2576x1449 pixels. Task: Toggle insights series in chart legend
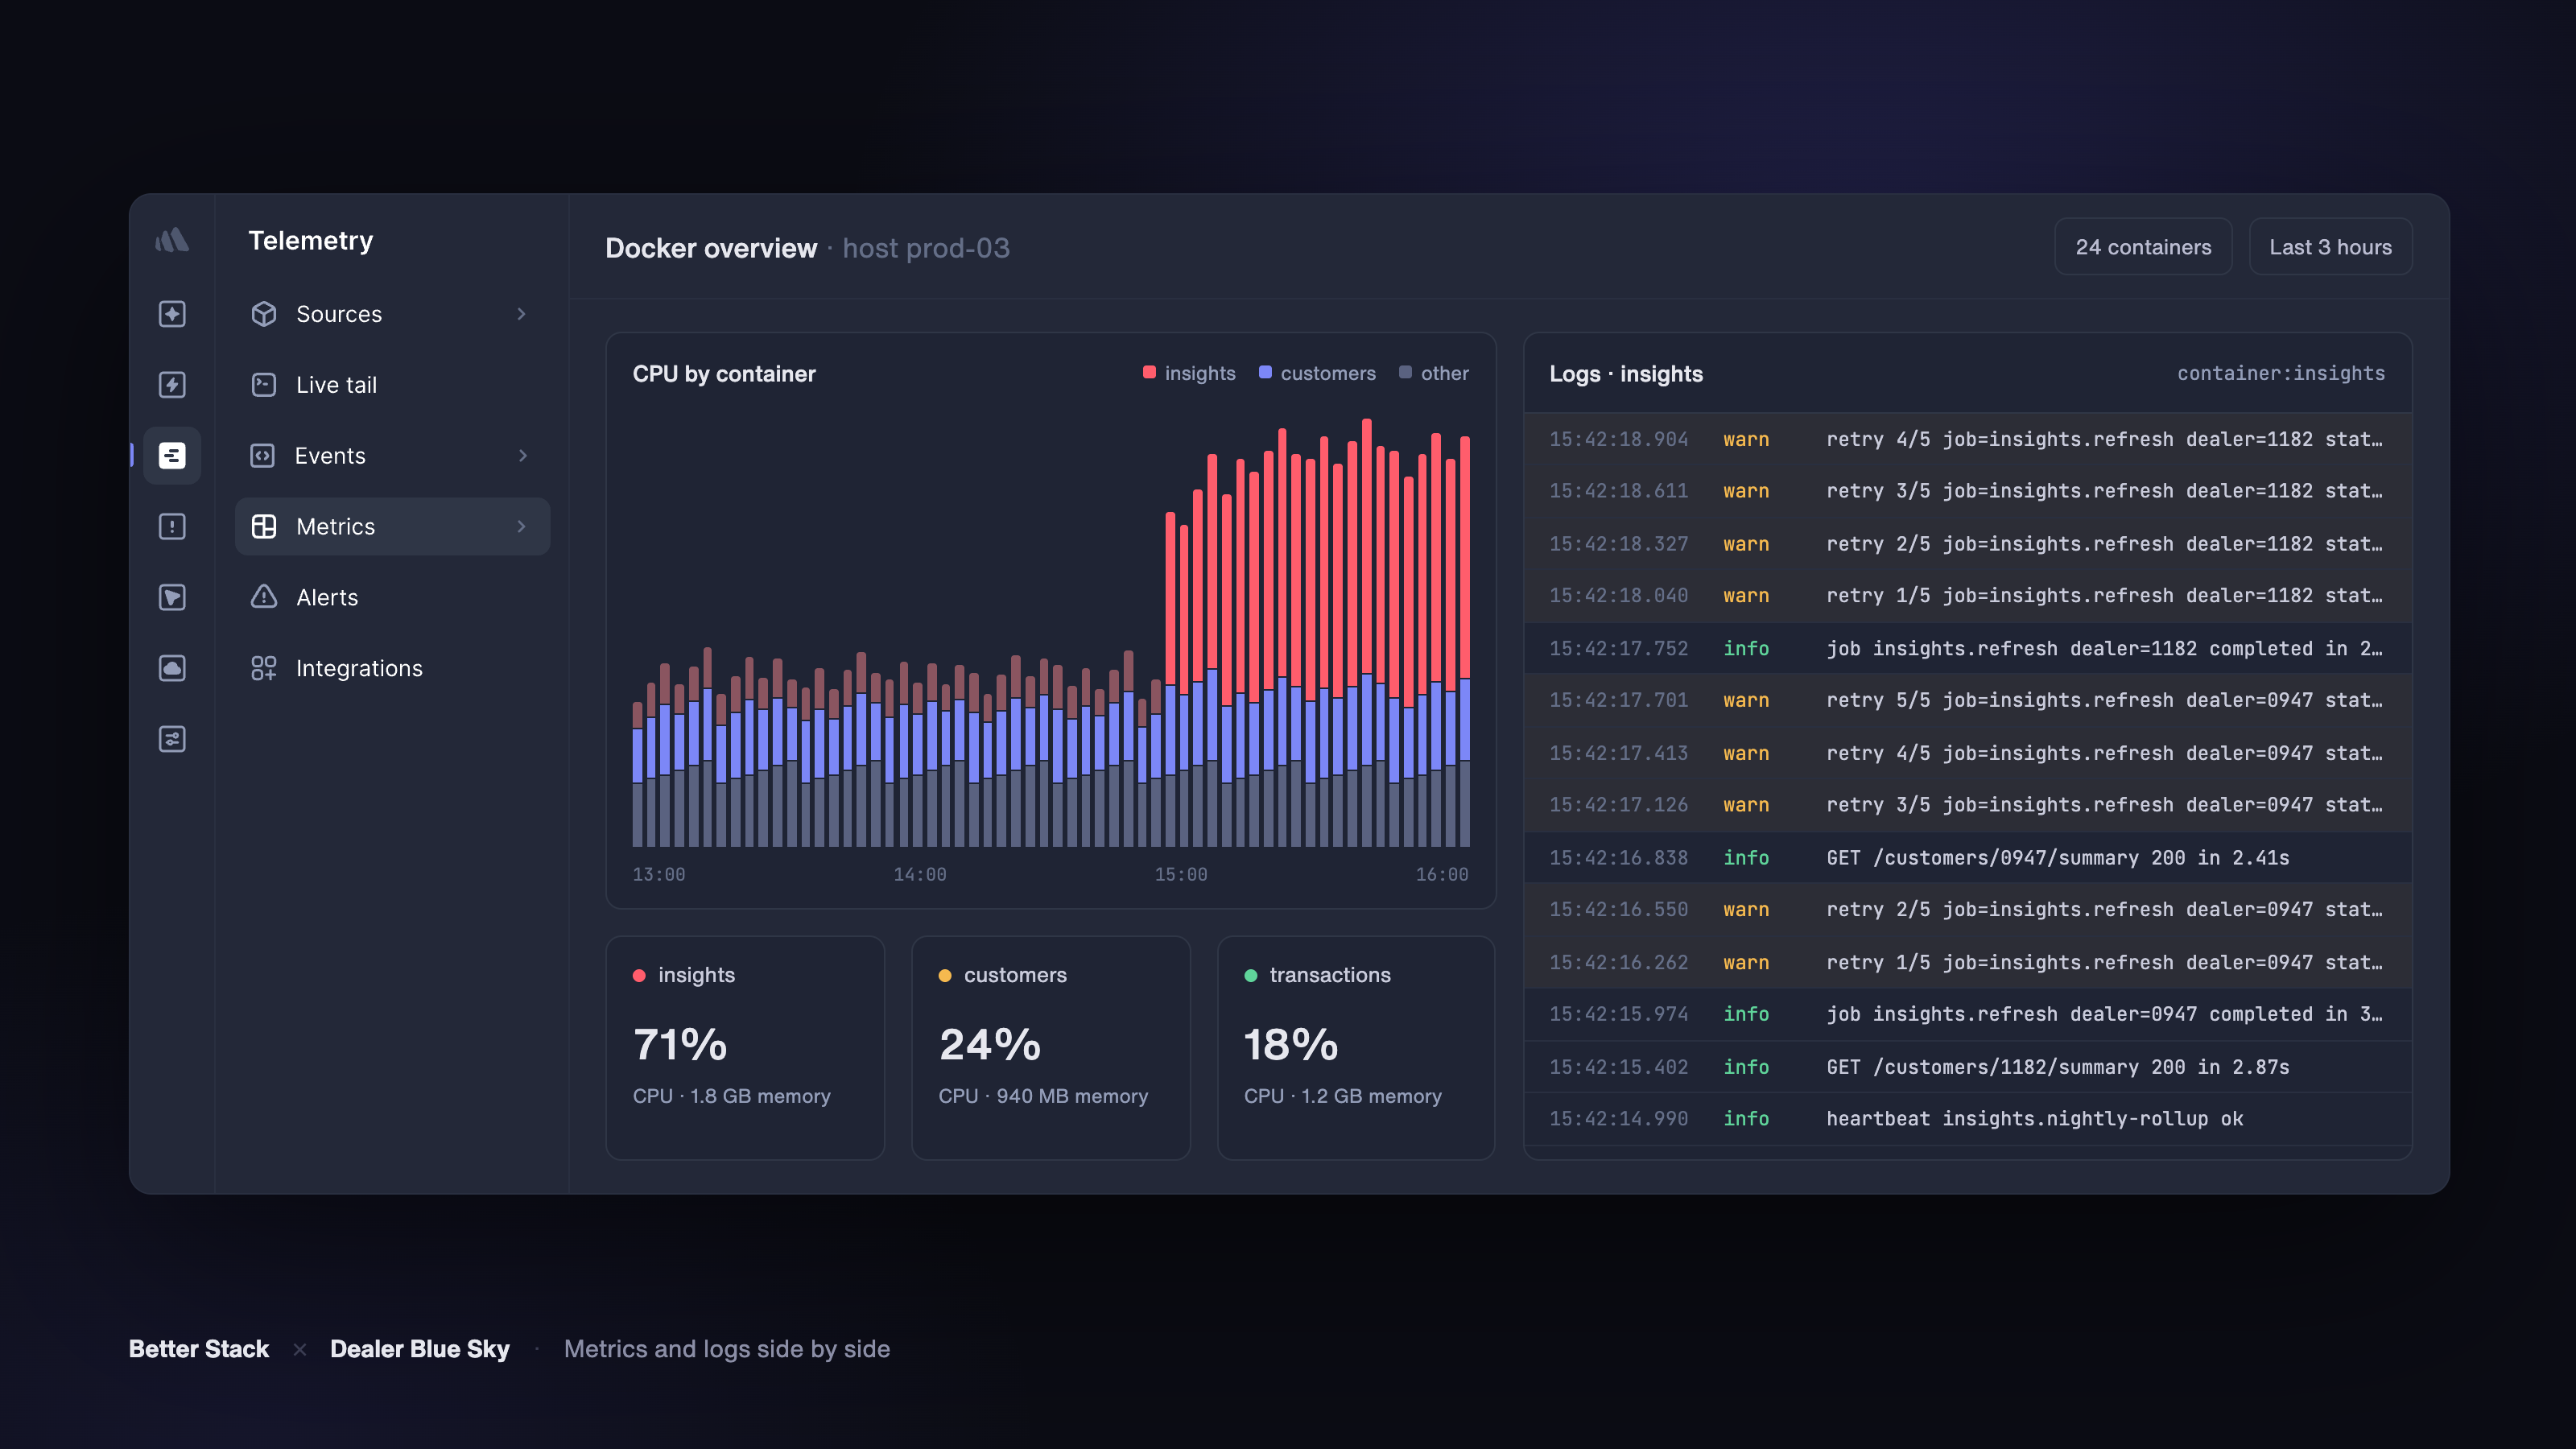click(1189, 373)
